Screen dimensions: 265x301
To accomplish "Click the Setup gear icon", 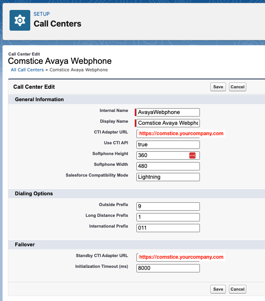I will point(20,20).
